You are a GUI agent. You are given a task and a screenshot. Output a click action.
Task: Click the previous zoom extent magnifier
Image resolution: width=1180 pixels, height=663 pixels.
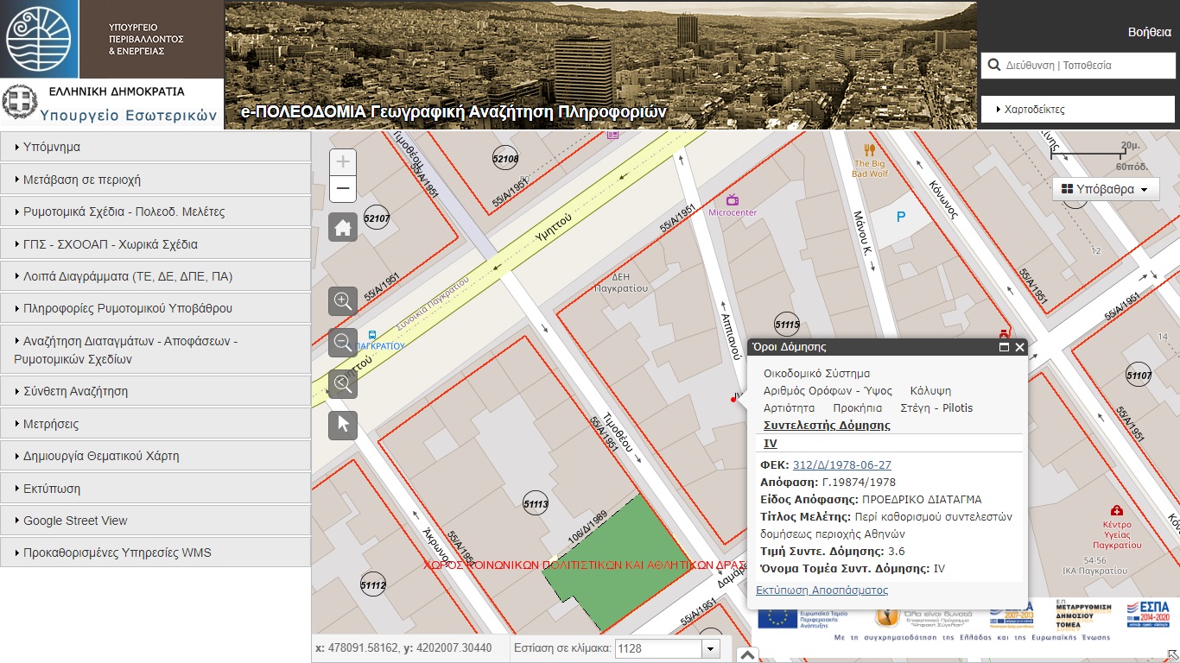[x=343, y=384]
